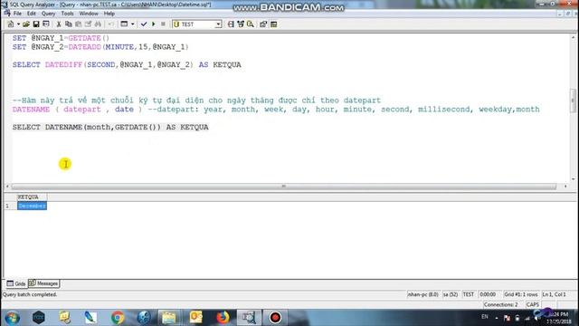The width and height of the screenshot is (579, 326).
Task: Open the File menu
Action: (x=17, y=14)
